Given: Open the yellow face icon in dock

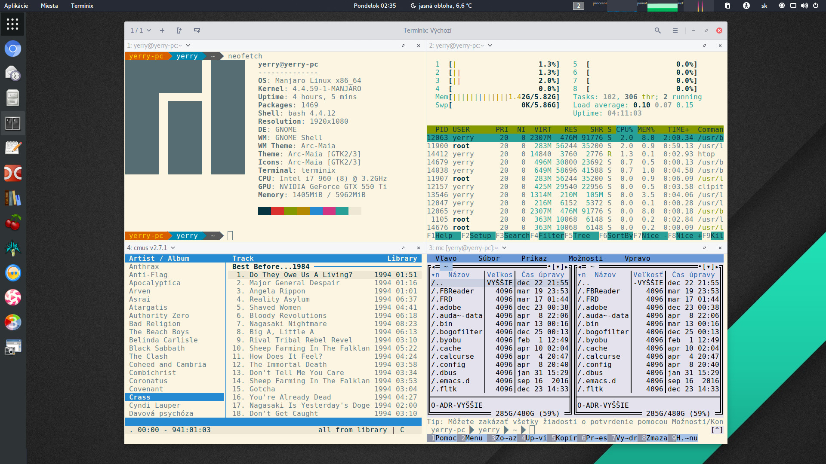Looking at the screenshot, I should (x=13, y=273).
